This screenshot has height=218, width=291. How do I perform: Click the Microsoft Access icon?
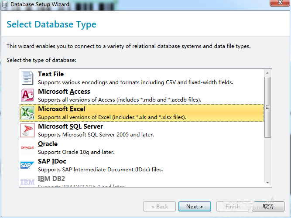(27, 95)
